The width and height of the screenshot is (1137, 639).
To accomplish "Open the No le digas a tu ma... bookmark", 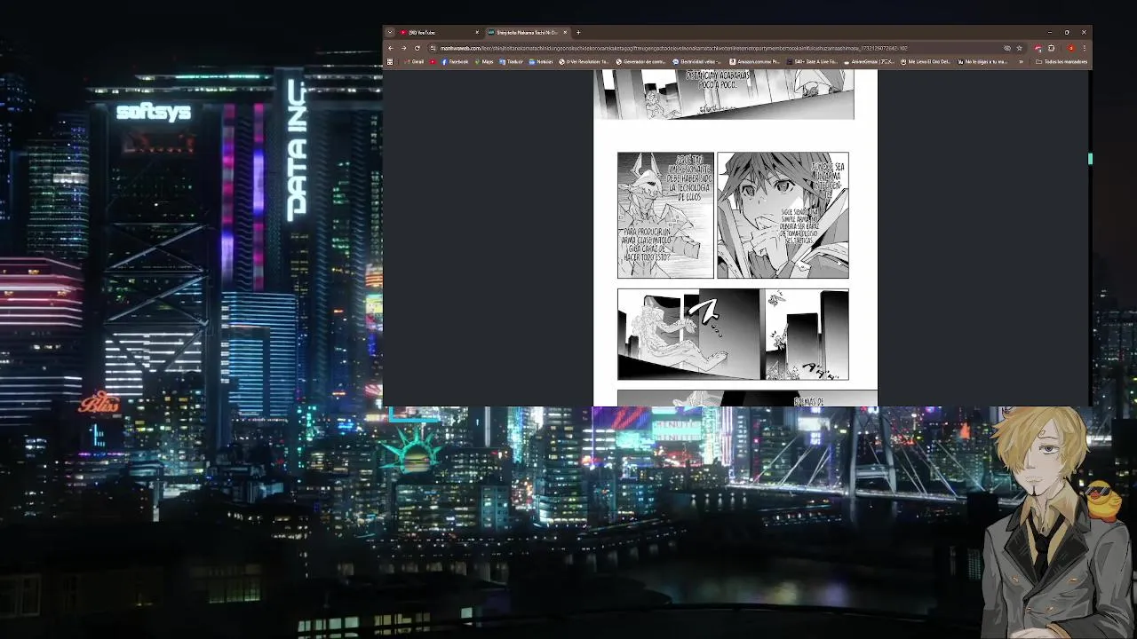I will pos(982,62).
